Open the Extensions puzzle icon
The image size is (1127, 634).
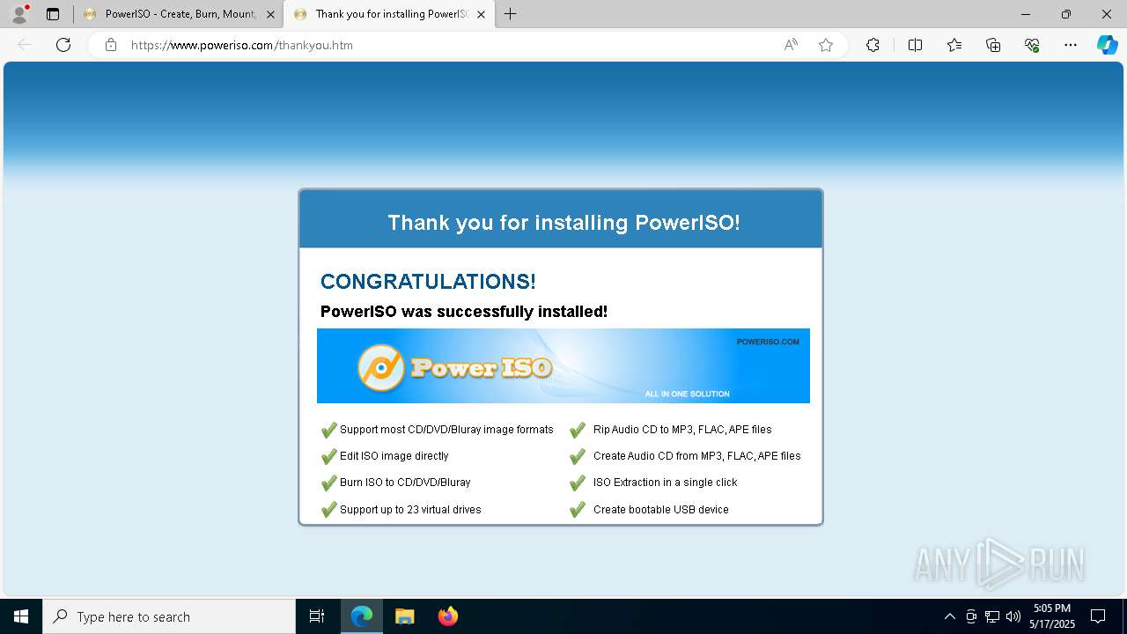[873, 45]
